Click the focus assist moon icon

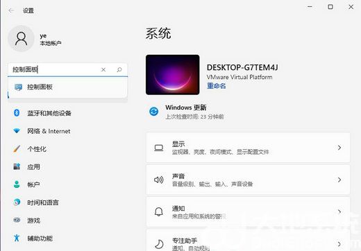coord(159,244)
